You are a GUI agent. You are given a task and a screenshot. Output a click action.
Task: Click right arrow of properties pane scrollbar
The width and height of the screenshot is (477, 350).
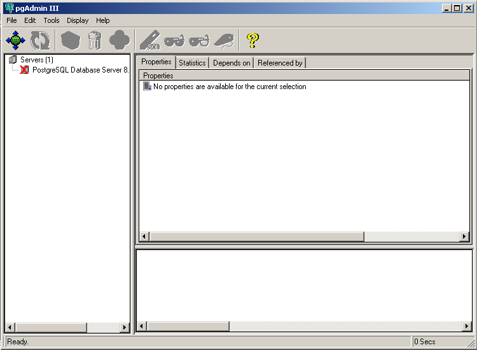click(464, 236)
